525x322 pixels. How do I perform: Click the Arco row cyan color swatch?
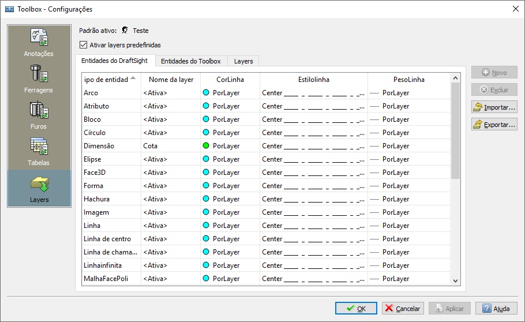click(207, 92)
